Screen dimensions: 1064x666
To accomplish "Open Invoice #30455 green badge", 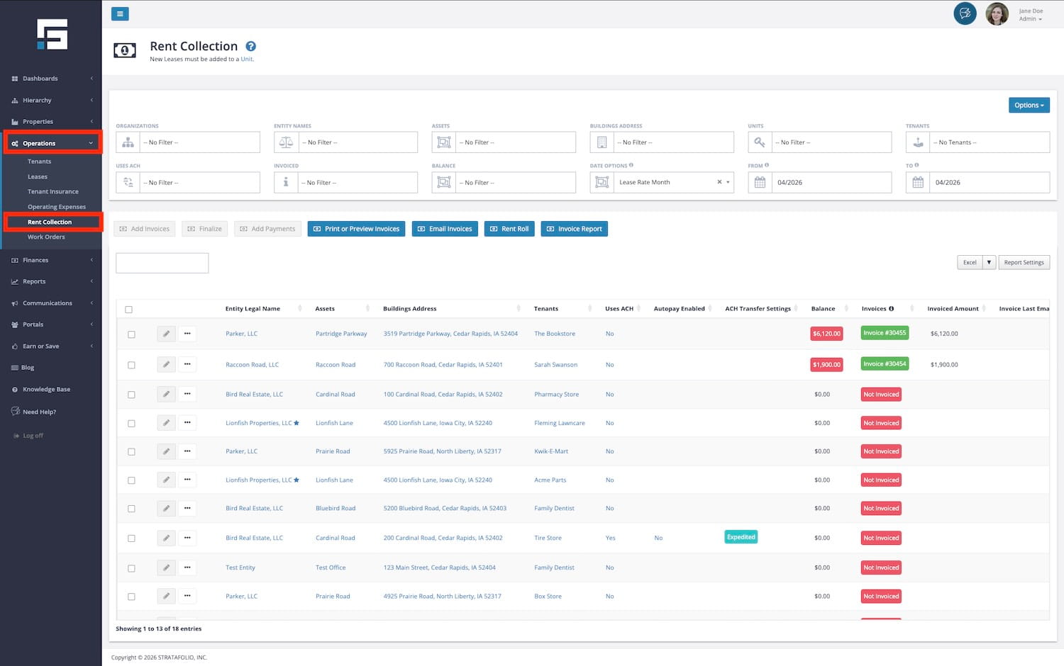I will coord(884,333).
